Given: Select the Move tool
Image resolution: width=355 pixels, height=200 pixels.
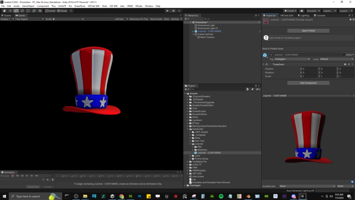Looking at the screenshot, I should (10, 11).
